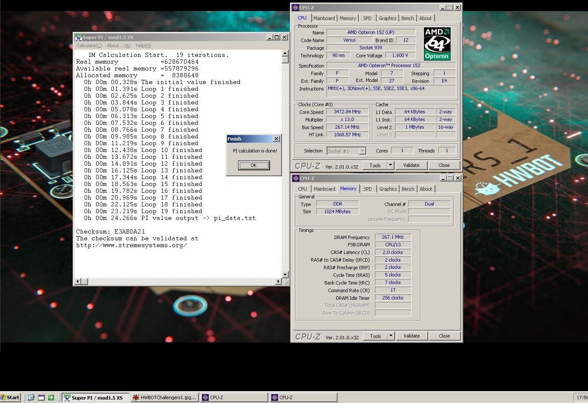588x403 pixels.
Task: Select About tab in lower CPU-Z window
Action: point(426,189)
